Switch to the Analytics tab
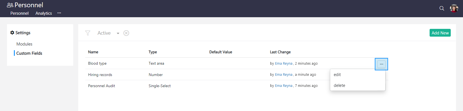 point(44,13)
